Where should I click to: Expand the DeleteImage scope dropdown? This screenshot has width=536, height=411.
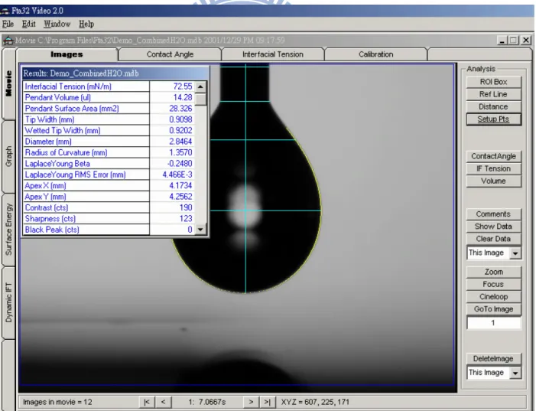pyautogui.click(x=515, y=373)
